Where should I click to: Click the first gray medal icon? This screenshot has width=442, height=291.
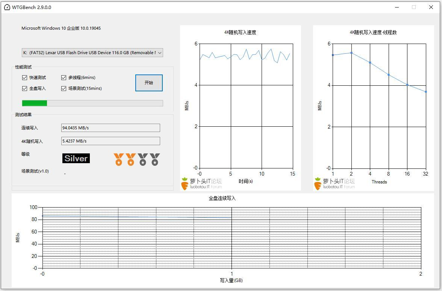point(143,159)
